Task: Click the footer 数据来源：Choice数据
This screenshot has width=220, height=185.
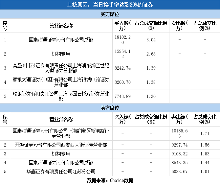Action: pyautogui.click(x=110, y=180)
